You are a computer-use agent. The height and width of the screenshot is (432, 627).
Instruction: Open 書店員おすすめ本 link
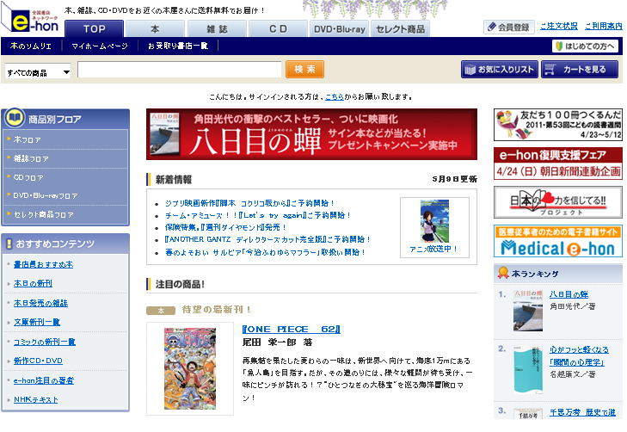tap(43, 264)
